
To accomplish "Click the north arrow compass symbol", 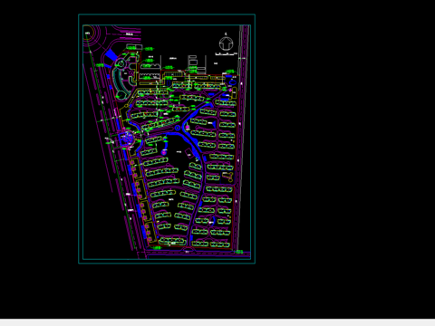I will point(226,43).
